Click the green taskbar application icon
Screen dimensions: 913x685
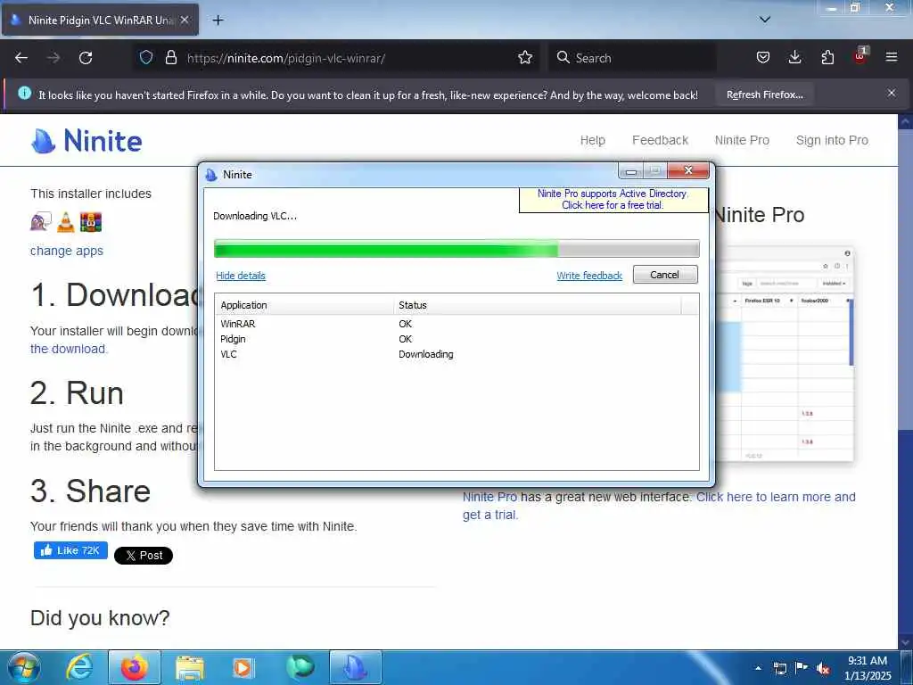pos(300,667)
